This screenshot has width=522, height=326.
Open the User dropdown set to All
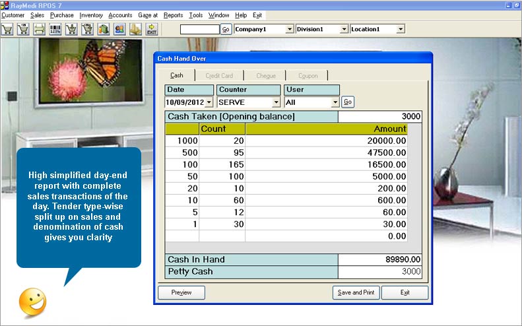[335, 102]
